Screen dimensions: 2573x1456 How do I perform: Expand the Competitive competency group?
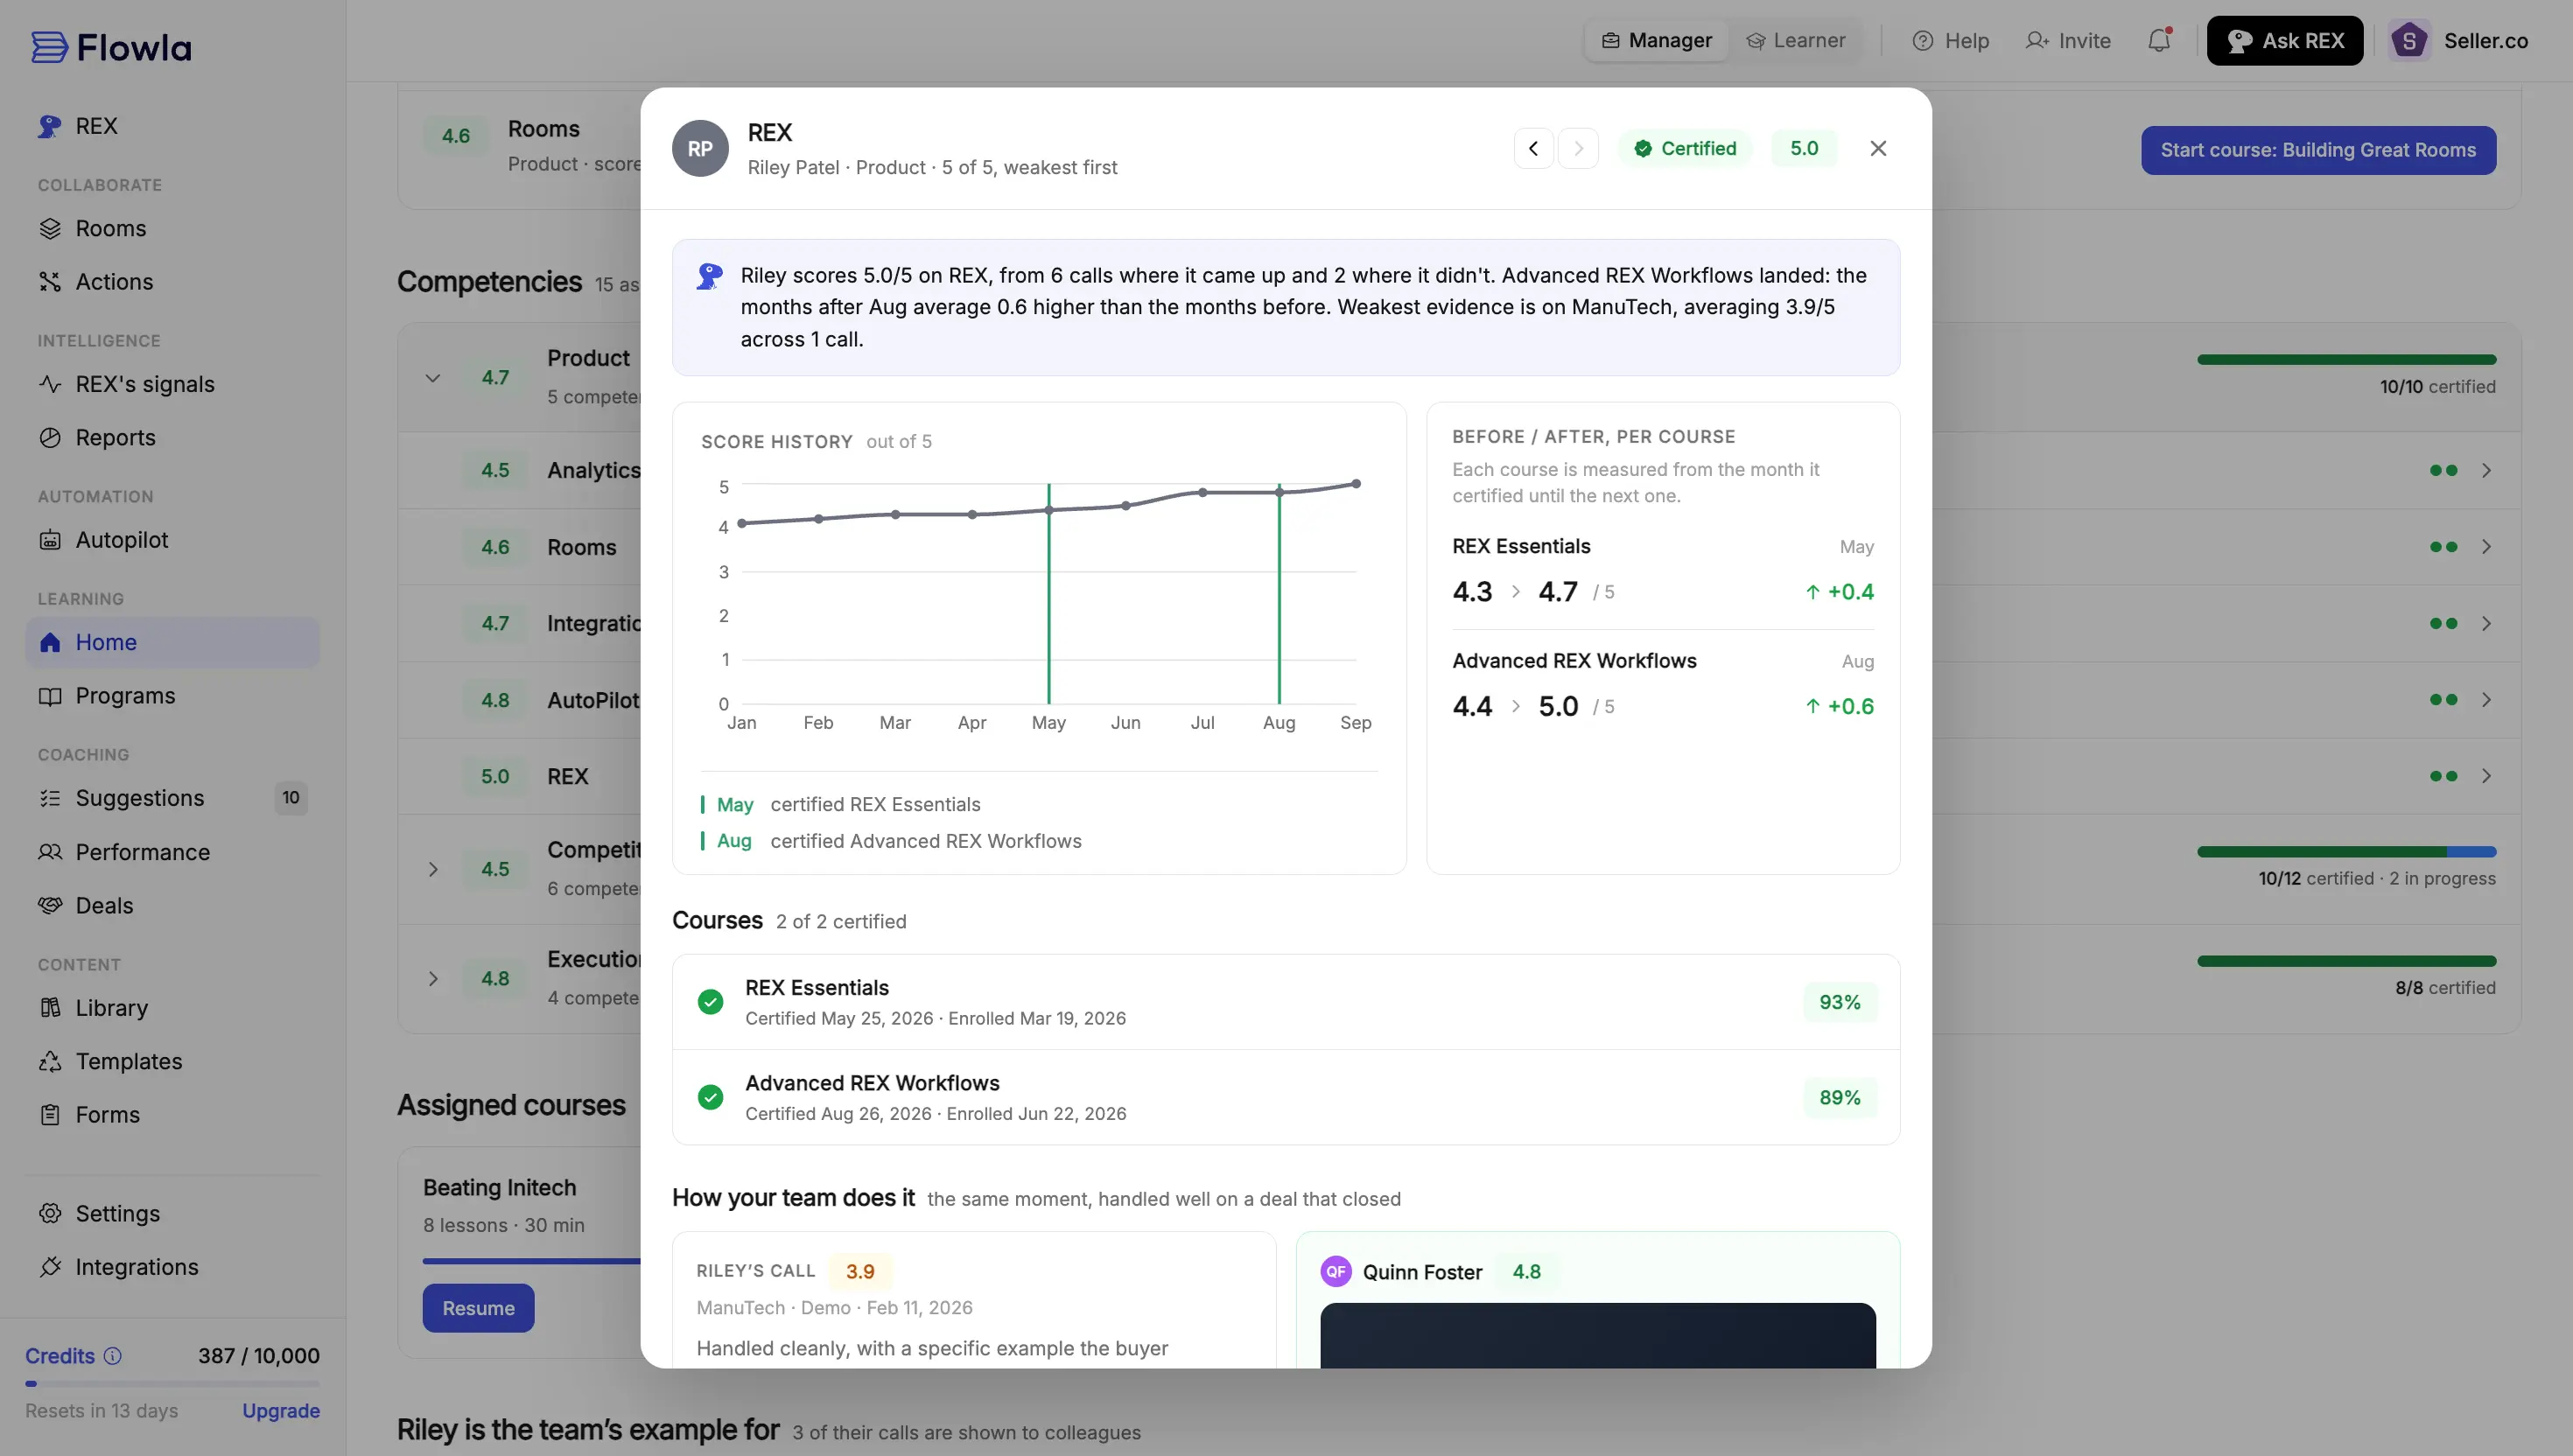click(433, 869)
